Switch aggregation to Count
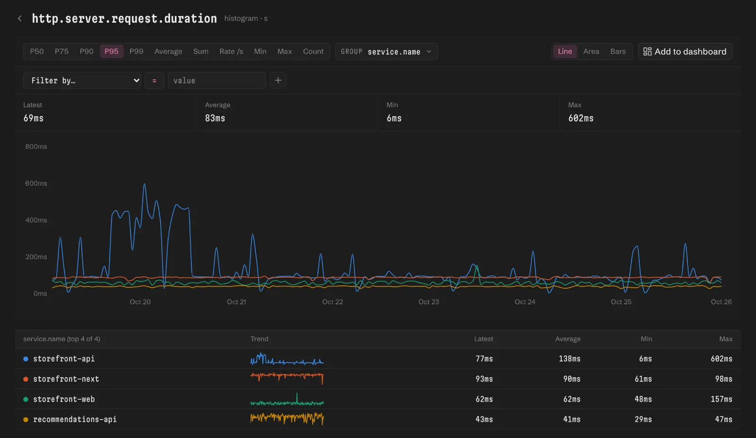The height and width of the screenshot is (438, 756). click(x=313, y=52)
